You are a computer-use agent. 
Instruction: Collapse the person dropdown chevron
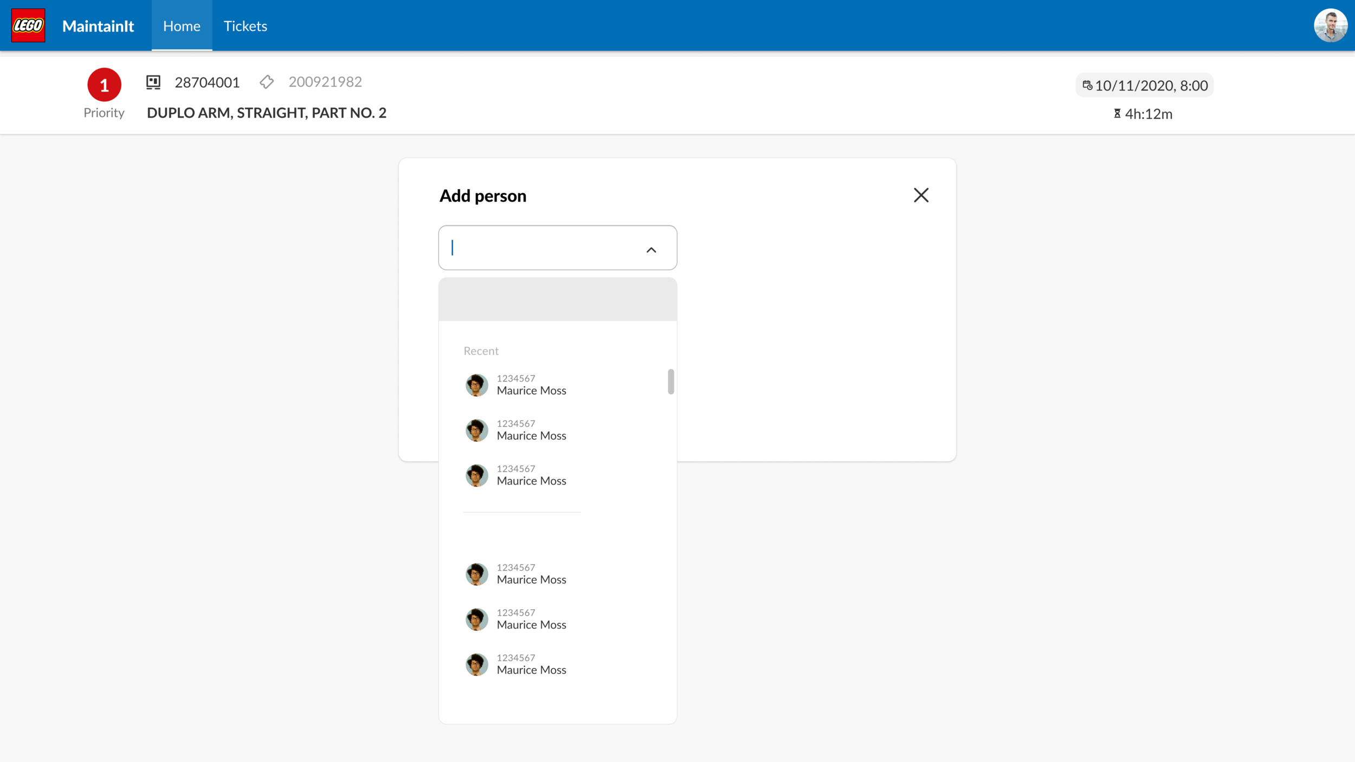pos(651,250)
